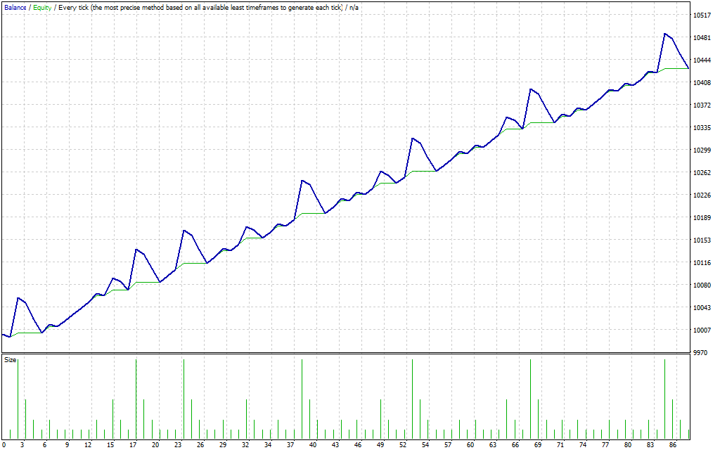
Task: Click the blue balance peak above trade 38
Action: click(302, 181)
